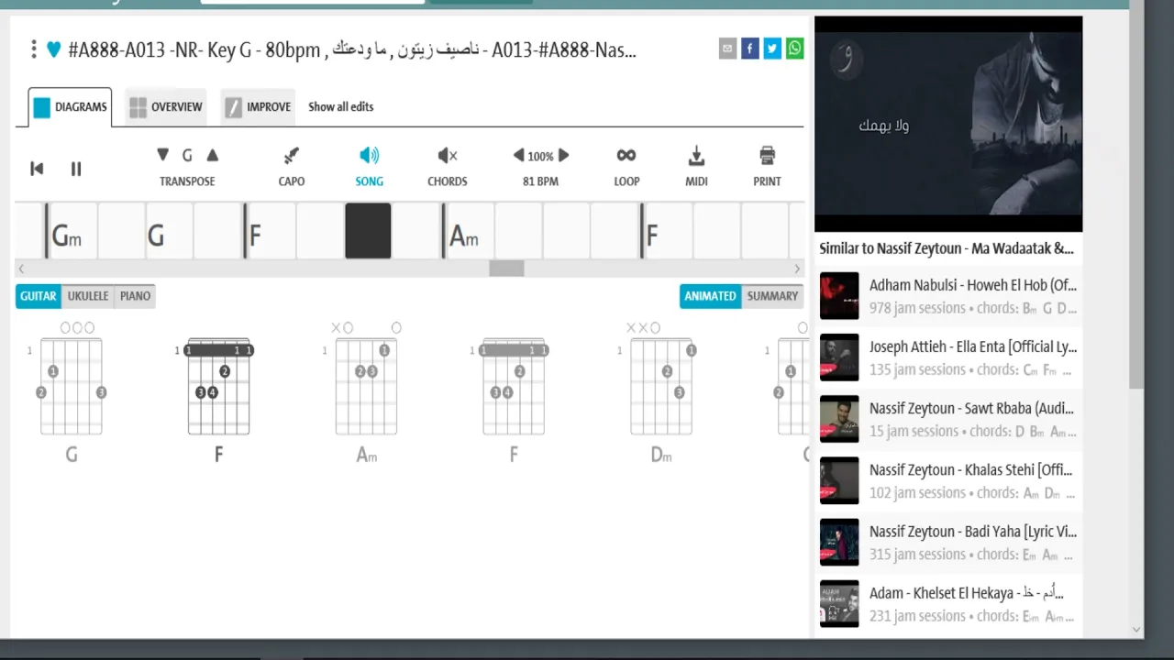Click the Show all edits link
1174x660 pixels.
(x=340, y=107)
